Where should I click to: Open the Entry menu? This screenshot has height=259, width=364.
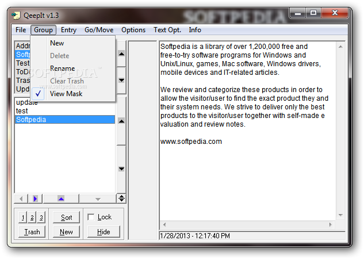click(68, 30)
